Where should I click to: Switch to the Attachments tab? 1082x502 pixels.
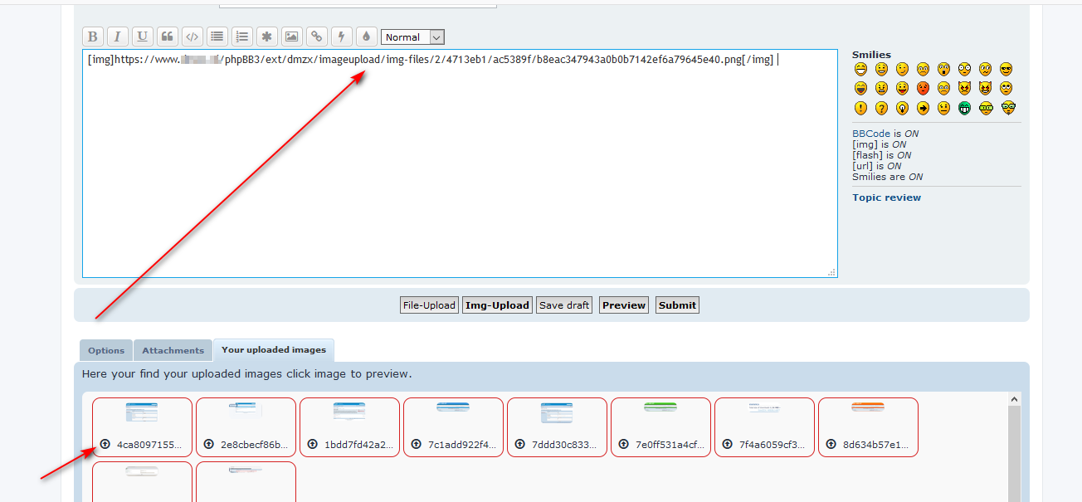[x=173, y=350]
